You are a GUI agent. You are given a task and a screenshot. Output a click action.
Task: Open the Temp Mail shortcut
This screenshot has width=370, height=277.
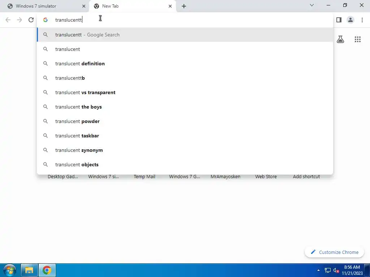coord(145,177)
